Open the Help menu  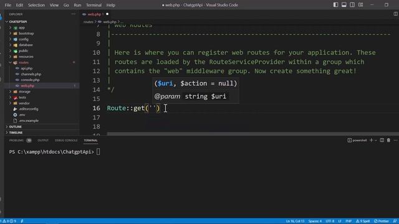tap(111, 5)
